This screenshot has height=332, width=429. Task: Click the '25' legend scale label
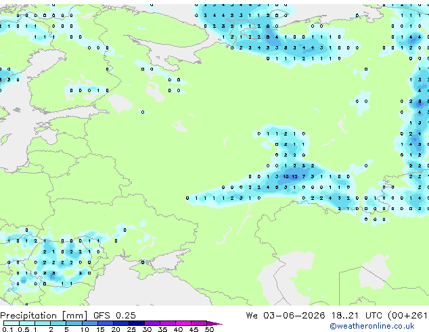[131, 329]
